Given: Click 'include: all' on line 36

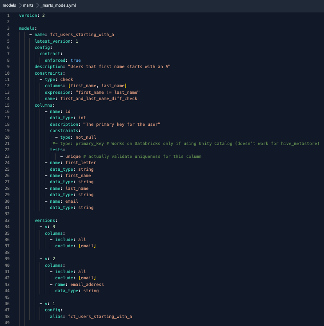Looking at the screenshot, I should click(71, 240).
